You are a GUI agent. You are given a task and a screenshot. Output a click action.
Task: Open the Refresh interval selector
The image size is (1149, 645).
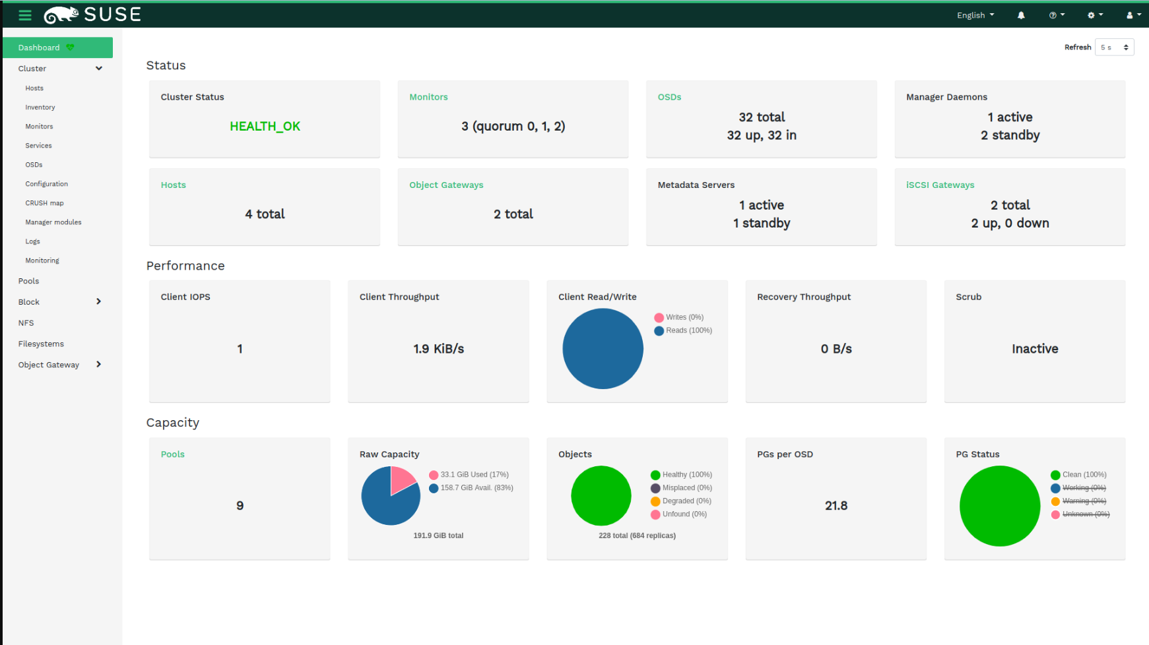click(x=1114, y=47)
